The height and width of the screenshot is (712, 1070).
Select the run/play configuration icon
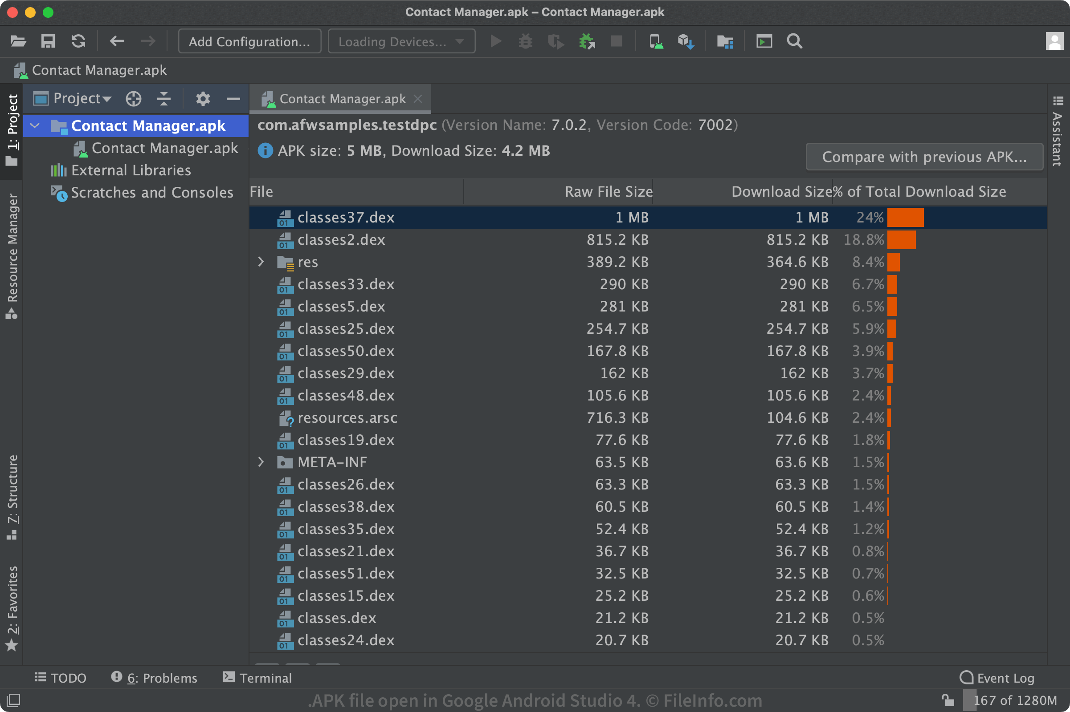point(493,42)
